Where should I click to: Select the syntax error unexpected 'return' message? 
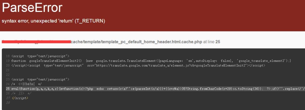point(53,21)
